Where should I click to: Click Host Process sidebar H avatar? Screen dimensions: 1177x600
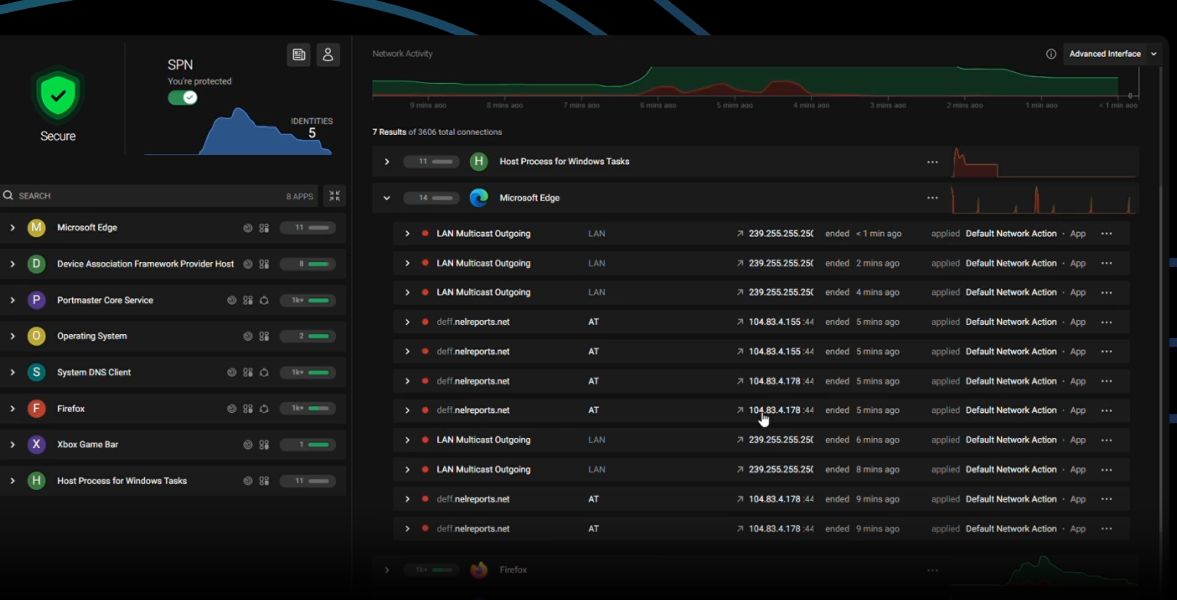pyautogui.click(x=37, y=480)
